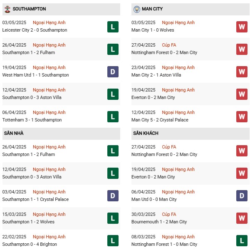Click the MAN CITY header title
The height and width of the screenshot is (250, 250).
pyautogui.click(x=152, y=9)
